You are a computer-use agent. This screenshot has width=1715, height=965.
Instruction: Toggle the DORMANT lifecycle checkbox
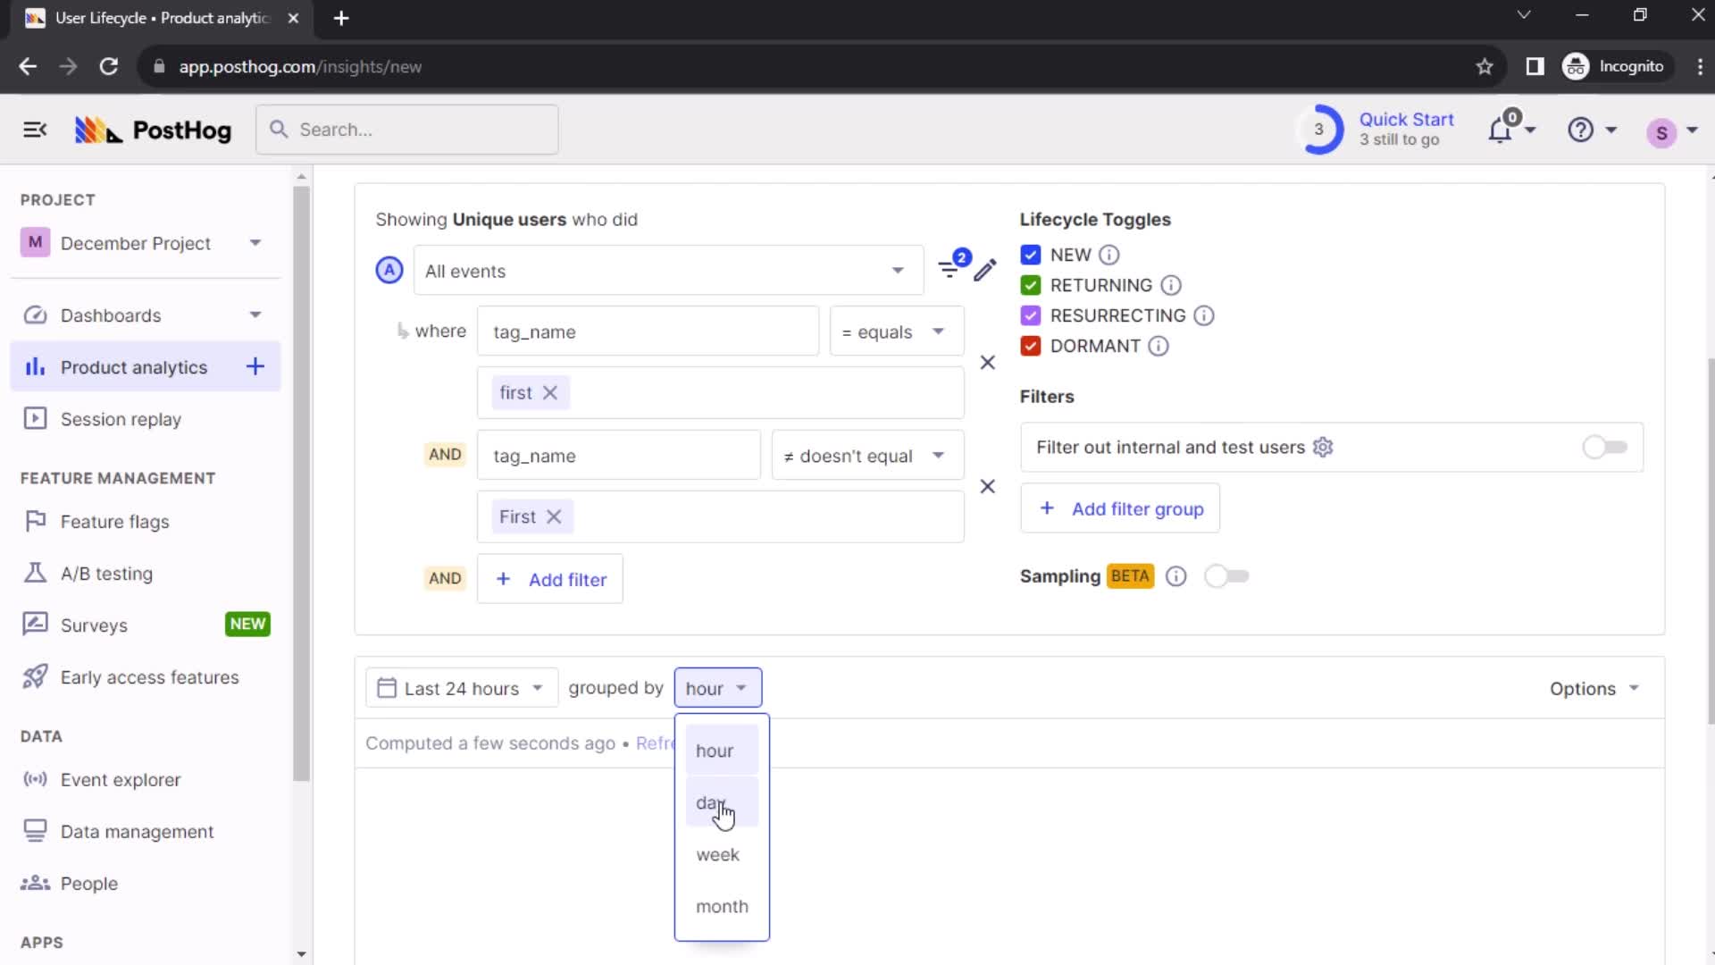[x=1031, y=345]
